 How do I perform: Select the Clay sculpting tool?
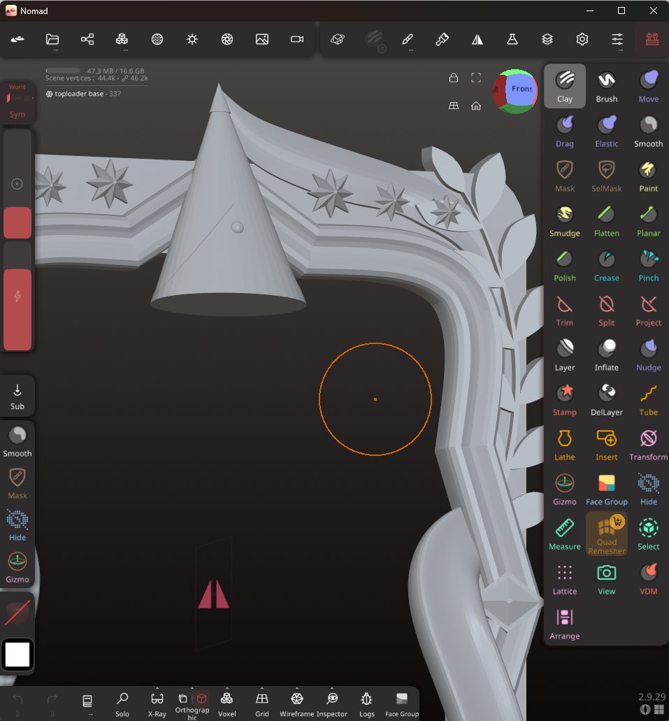565,87
